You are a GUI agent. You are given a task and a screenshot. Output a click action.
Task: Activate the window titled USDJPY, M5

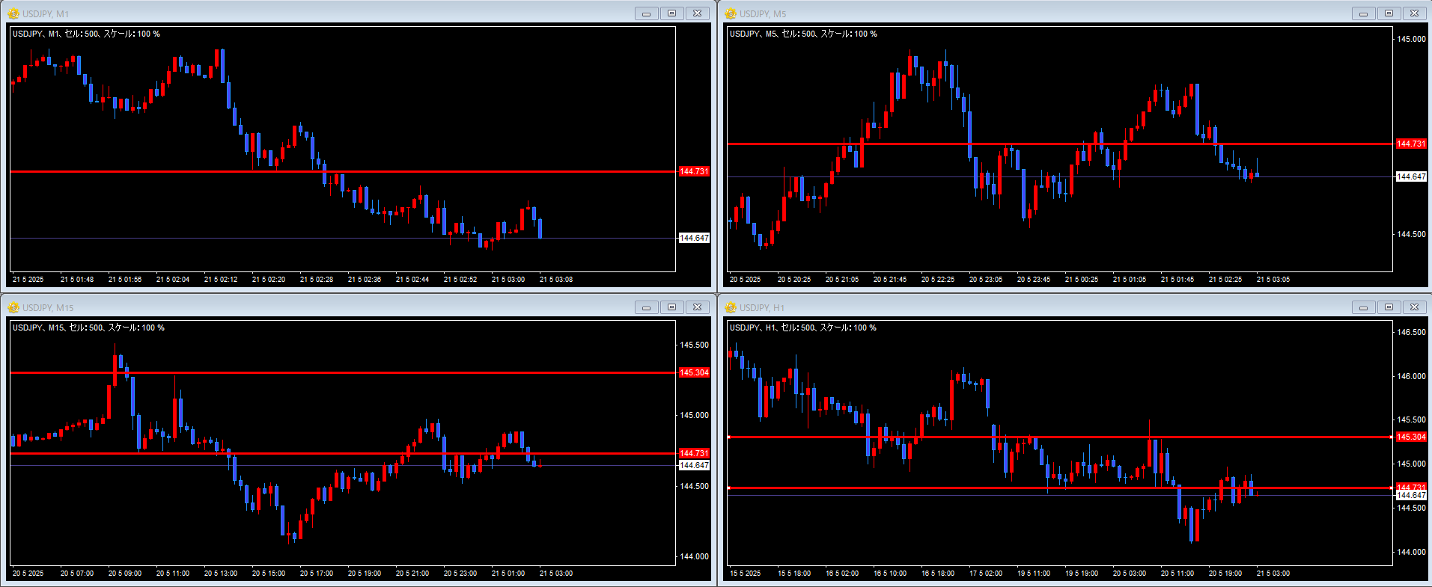coord(763,13)
